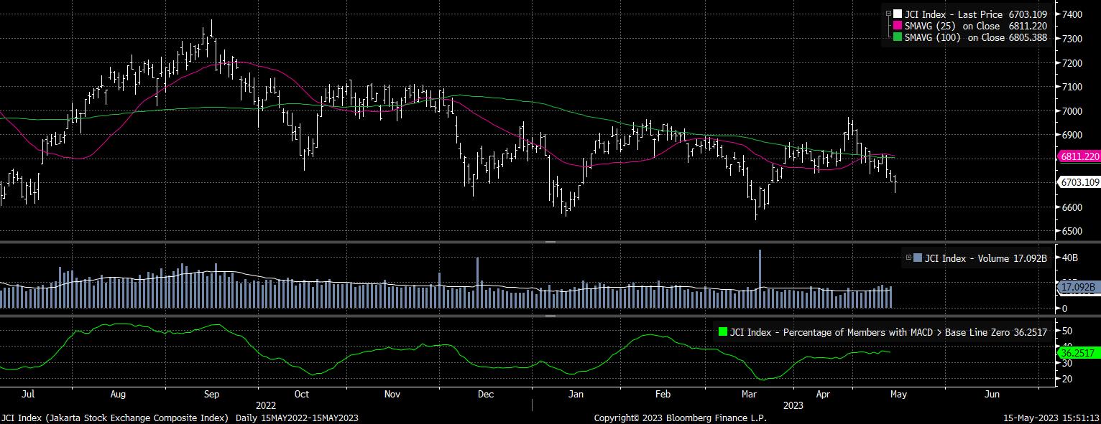Select the SMAVG (100) on Close legend label
Screen dimensions: 1101x424
click(959, 37)
